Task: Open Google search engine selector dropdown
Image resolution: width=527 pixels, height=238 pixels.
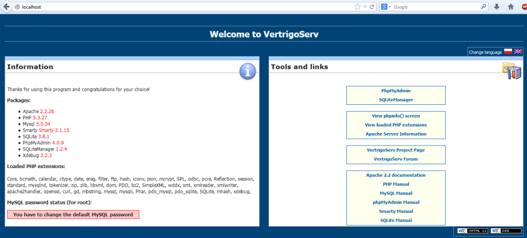Action: (x=386, y=7)
